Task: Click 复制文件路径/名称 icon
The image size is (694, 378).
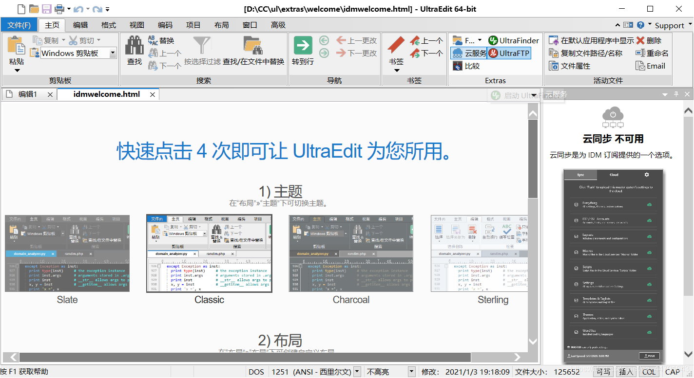Action: [553, 53]
